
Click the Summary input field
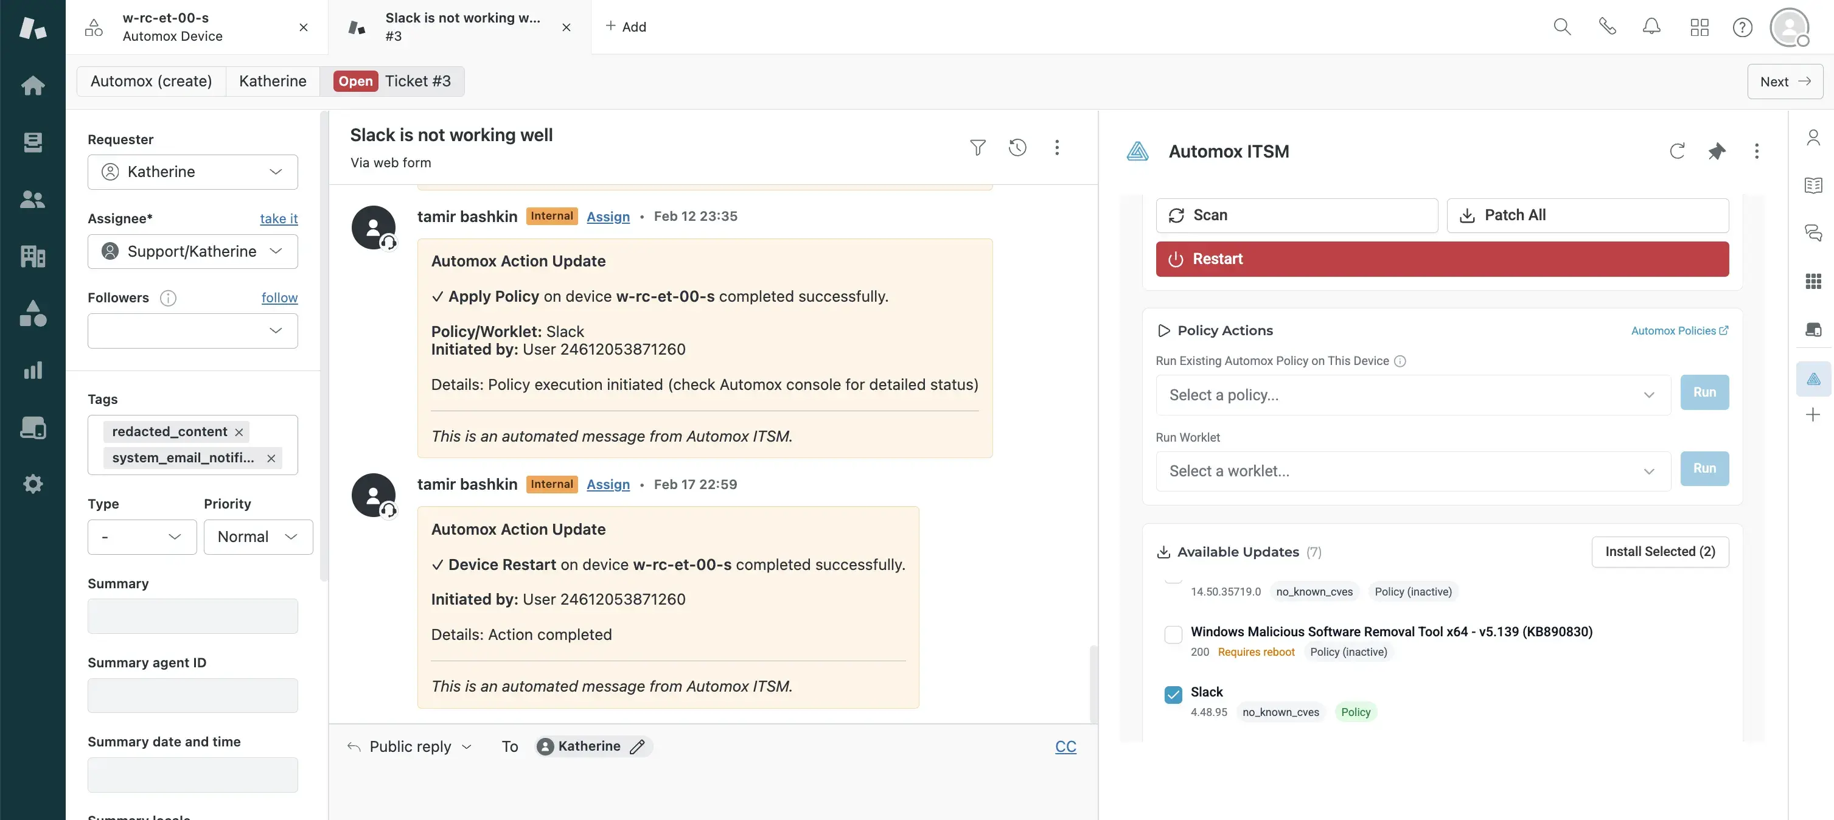click(x=192, y=616)
